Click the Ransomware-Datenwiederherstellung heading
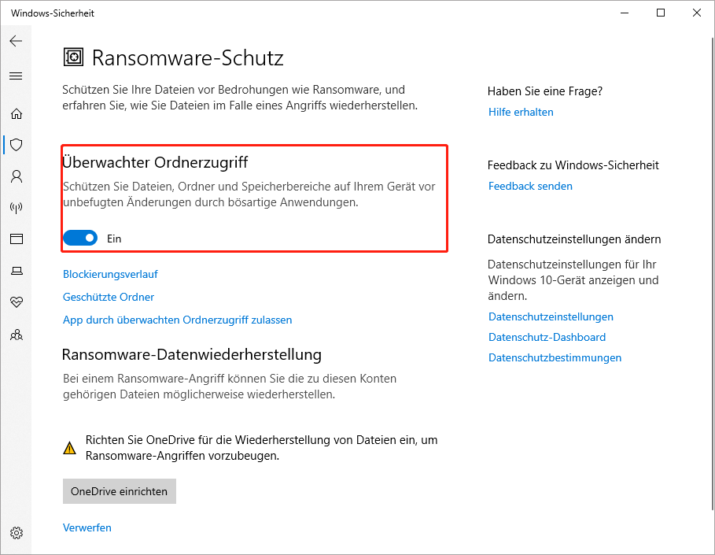 tap(191, 354)
